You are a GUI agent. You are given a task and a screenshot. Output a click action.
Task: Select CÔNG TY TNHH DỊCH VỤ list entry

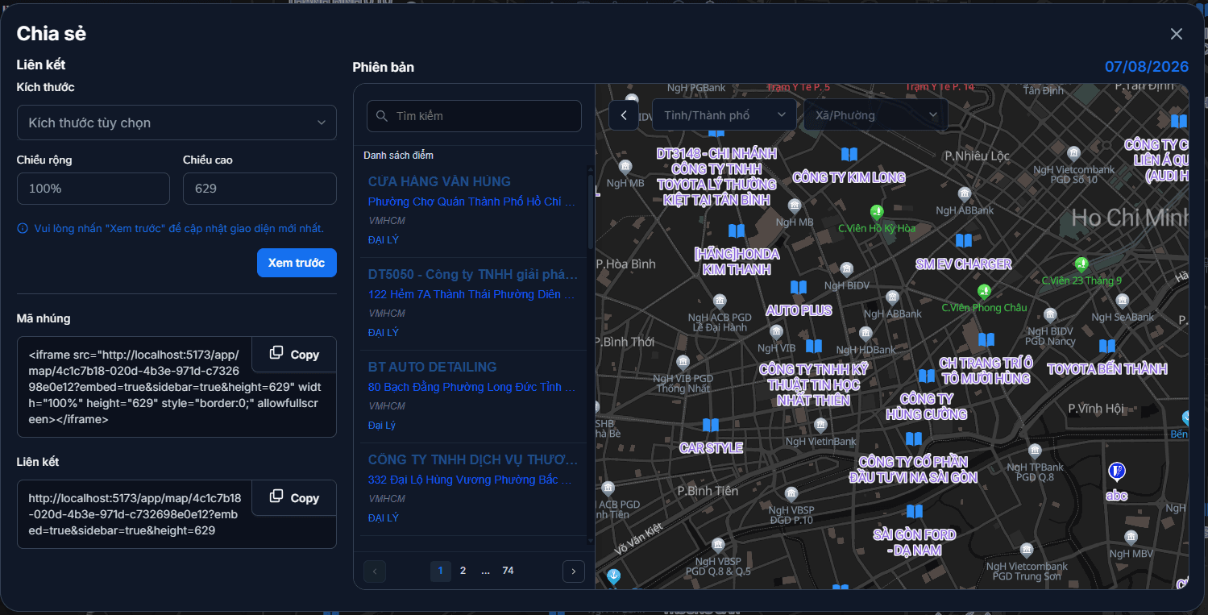point(473,489)
